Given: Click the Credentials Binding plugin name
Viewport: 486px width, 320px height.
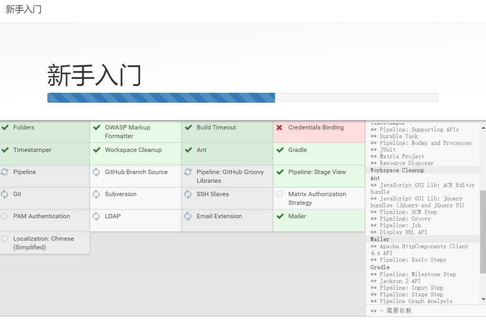Looking at the screenshot, I should [x=316, y=127].
